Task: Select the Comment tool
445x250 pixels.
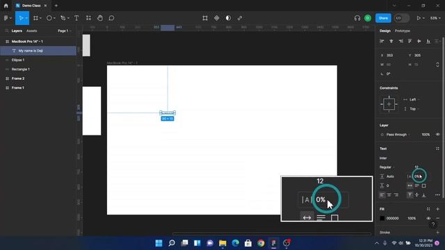Action: [x=111, y=18]
